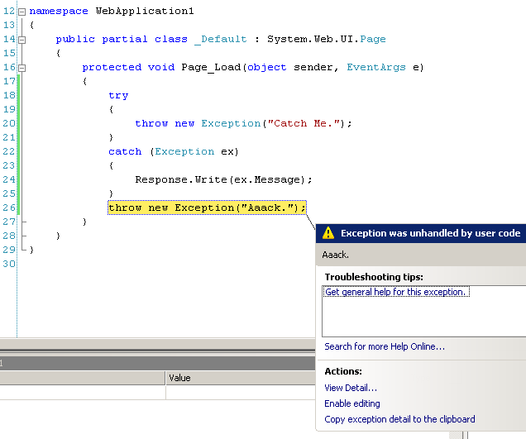Image resolution: width=526 pixels, height=439 pixels.
Task: Select line number 20 in the margin
Action: [9, 123]
